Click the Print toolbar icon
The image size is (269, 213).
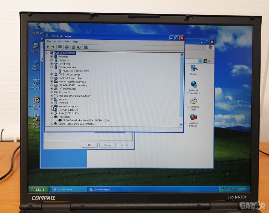pos(67,47)
